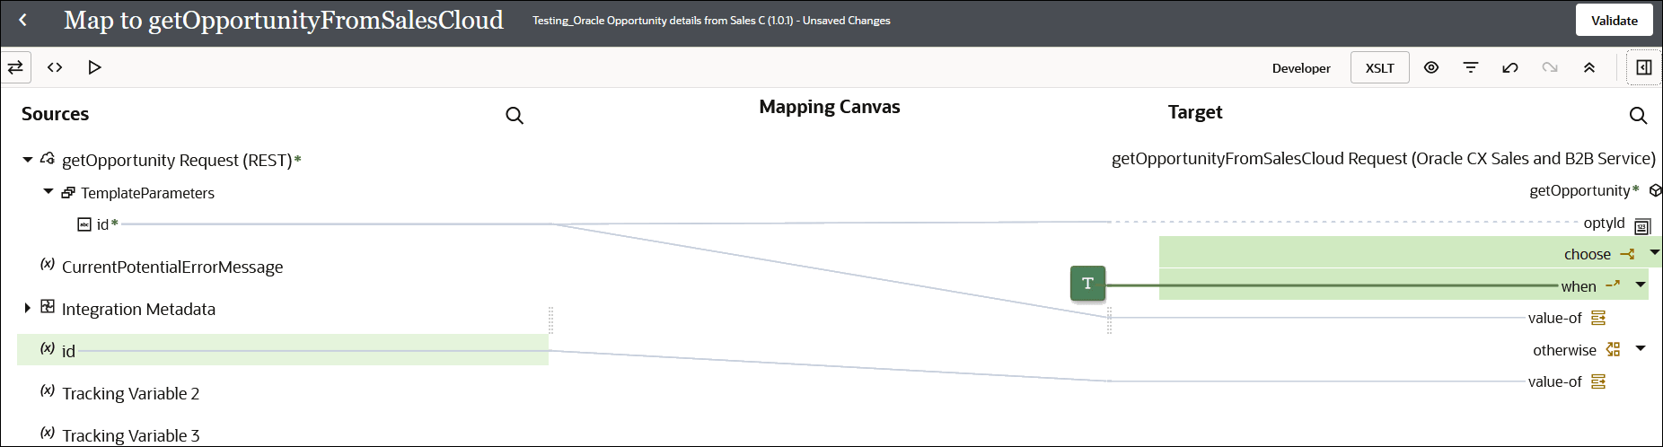1663x447 pixels.
Task: Click the Validate button
Action: coord(1614,20)
